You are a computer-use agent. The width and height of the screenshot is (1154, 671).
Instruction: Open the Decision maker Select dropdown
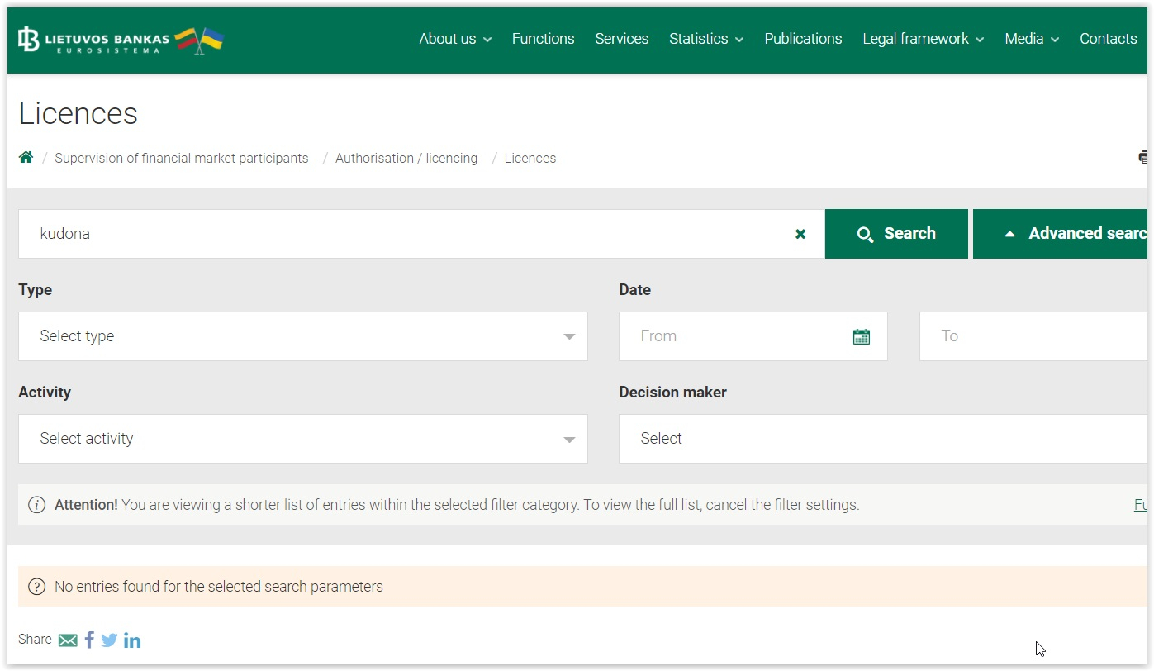[x=882, y=439]
